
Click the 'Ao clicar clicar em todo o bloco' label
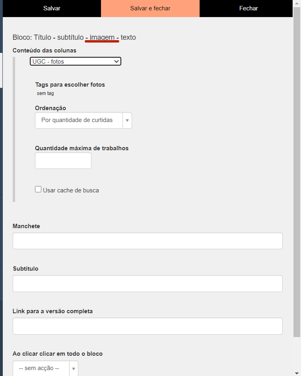coord(58,354)
